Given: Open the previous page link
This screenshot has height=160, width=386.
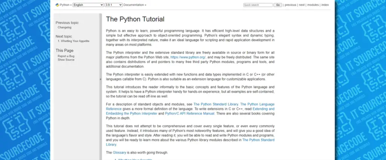Looking at the screenshot, I should [x=290, y=5].
